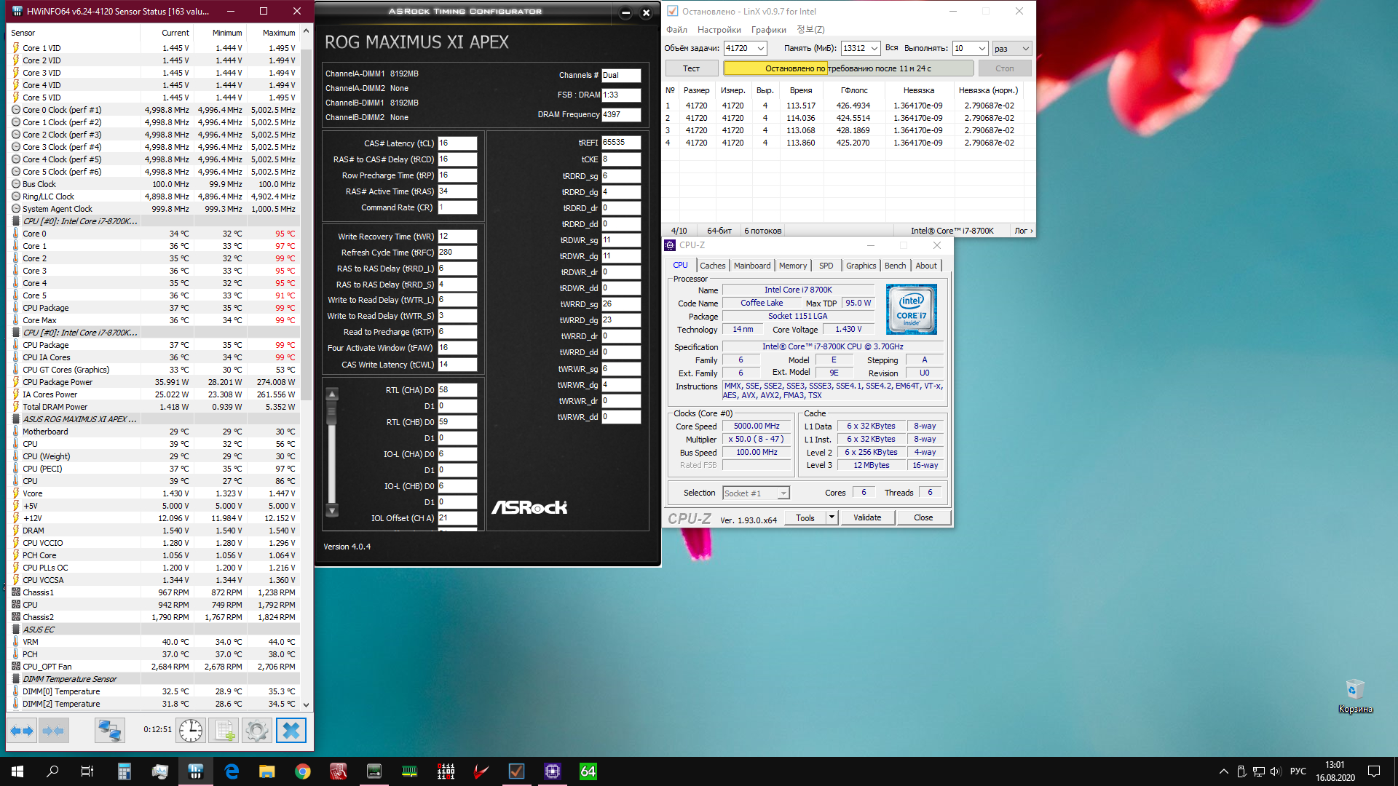The image size is (1398, 786).
Task: Open the HWiNFO64 green taskbar icon
Action: [588, 771]
